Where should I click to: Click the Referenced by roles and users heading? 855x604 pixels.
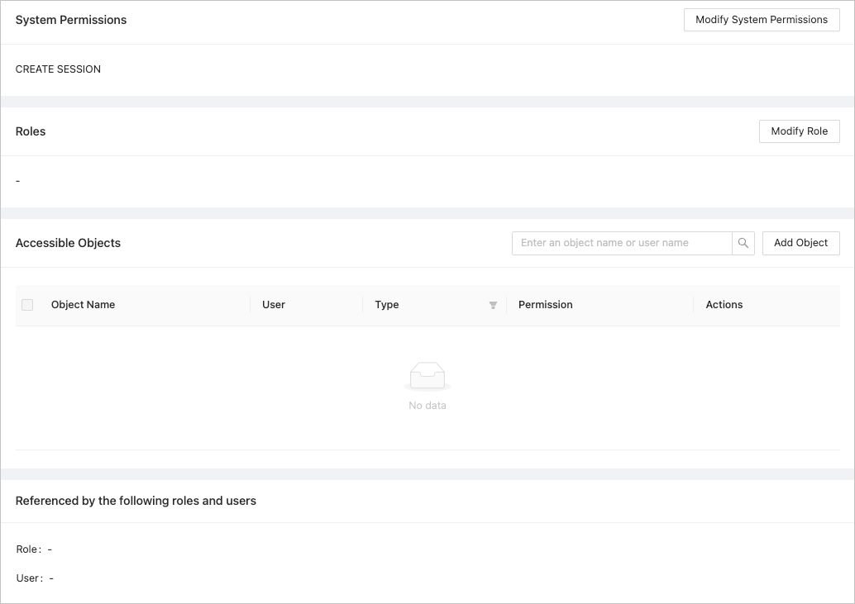click(136, 501)
